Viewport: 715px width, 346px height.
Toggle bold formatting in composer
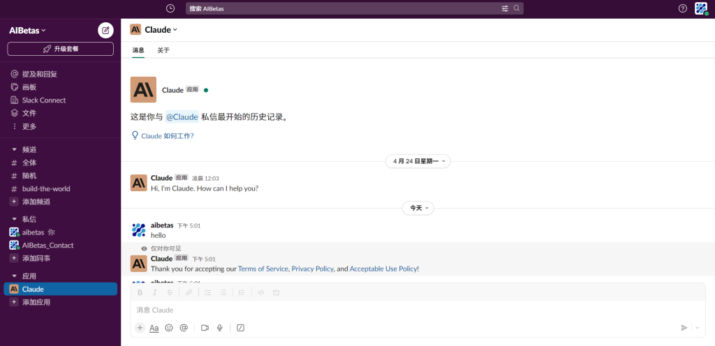[140, 292]
